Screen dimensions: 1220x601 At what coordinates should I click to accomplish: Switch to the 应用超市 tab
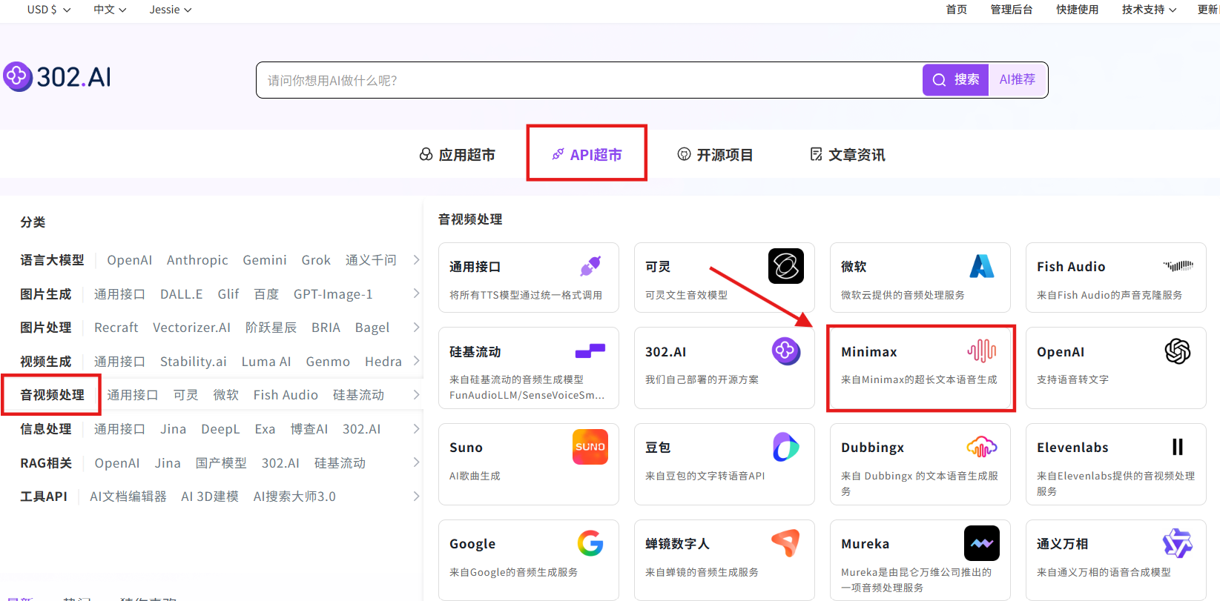[x=458, y=154]
